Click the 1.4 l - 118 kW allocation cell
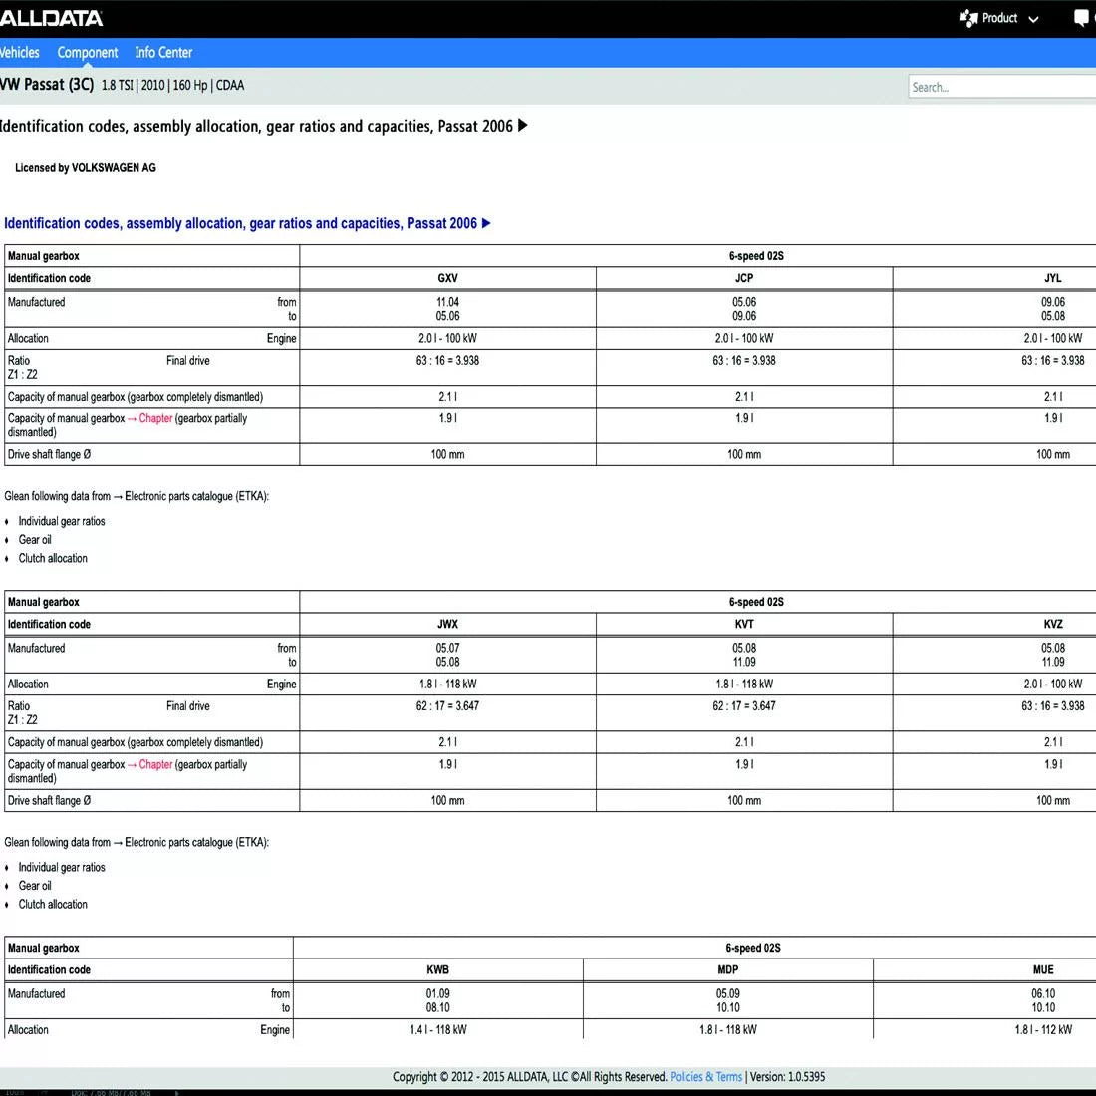 (438, 1030)
